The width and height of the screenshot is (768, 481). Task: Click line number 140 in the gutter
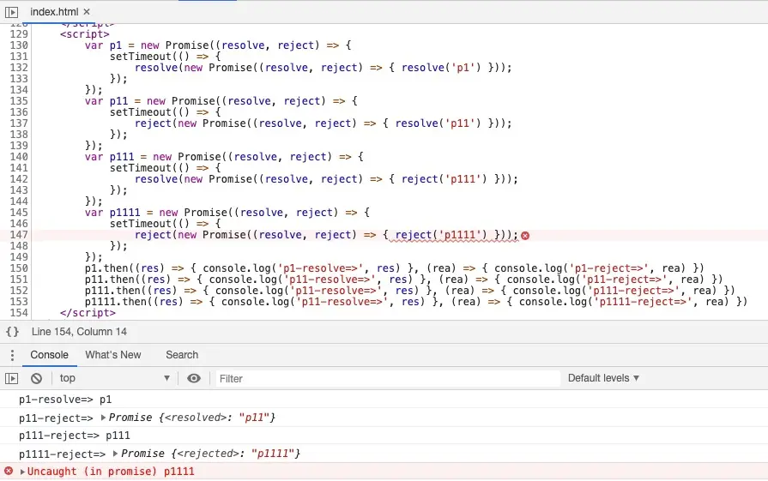(19, 157)
